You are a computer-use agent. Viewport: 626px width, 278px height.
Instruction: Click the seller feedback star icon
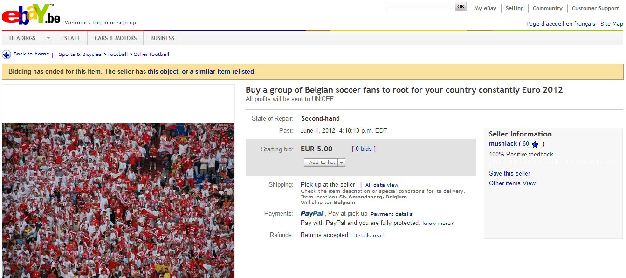tap(535, 144)
